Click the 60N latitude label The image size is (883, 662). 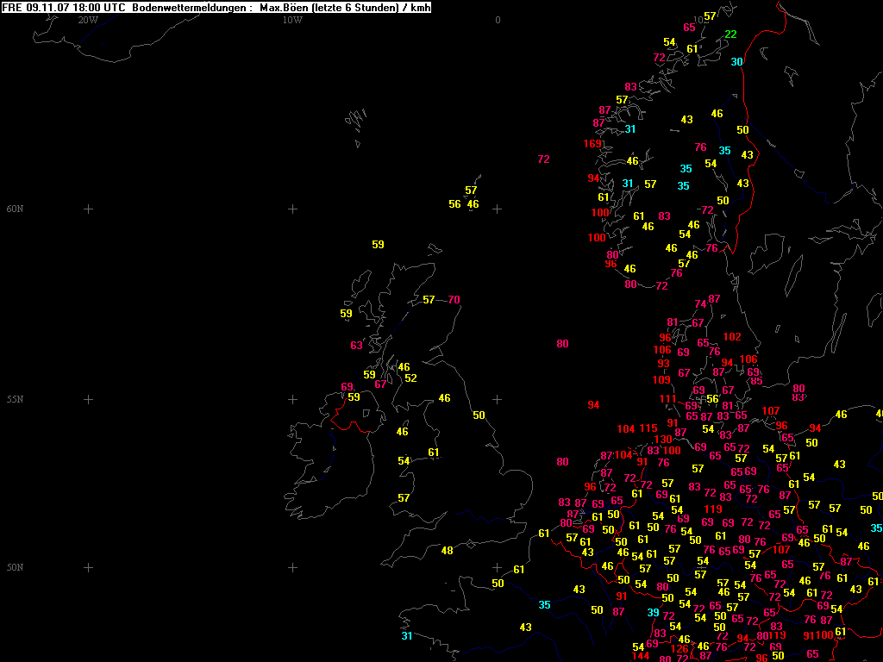tap(15, 209)
